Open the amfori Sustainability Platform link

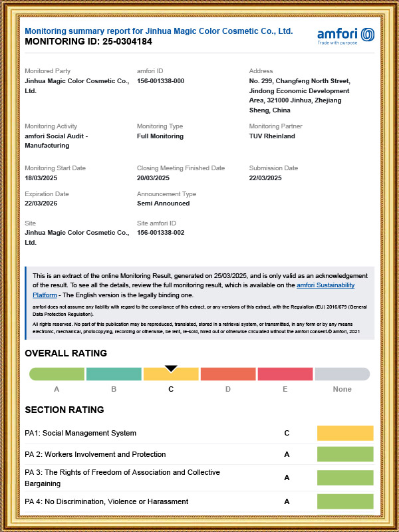point(325,285)
